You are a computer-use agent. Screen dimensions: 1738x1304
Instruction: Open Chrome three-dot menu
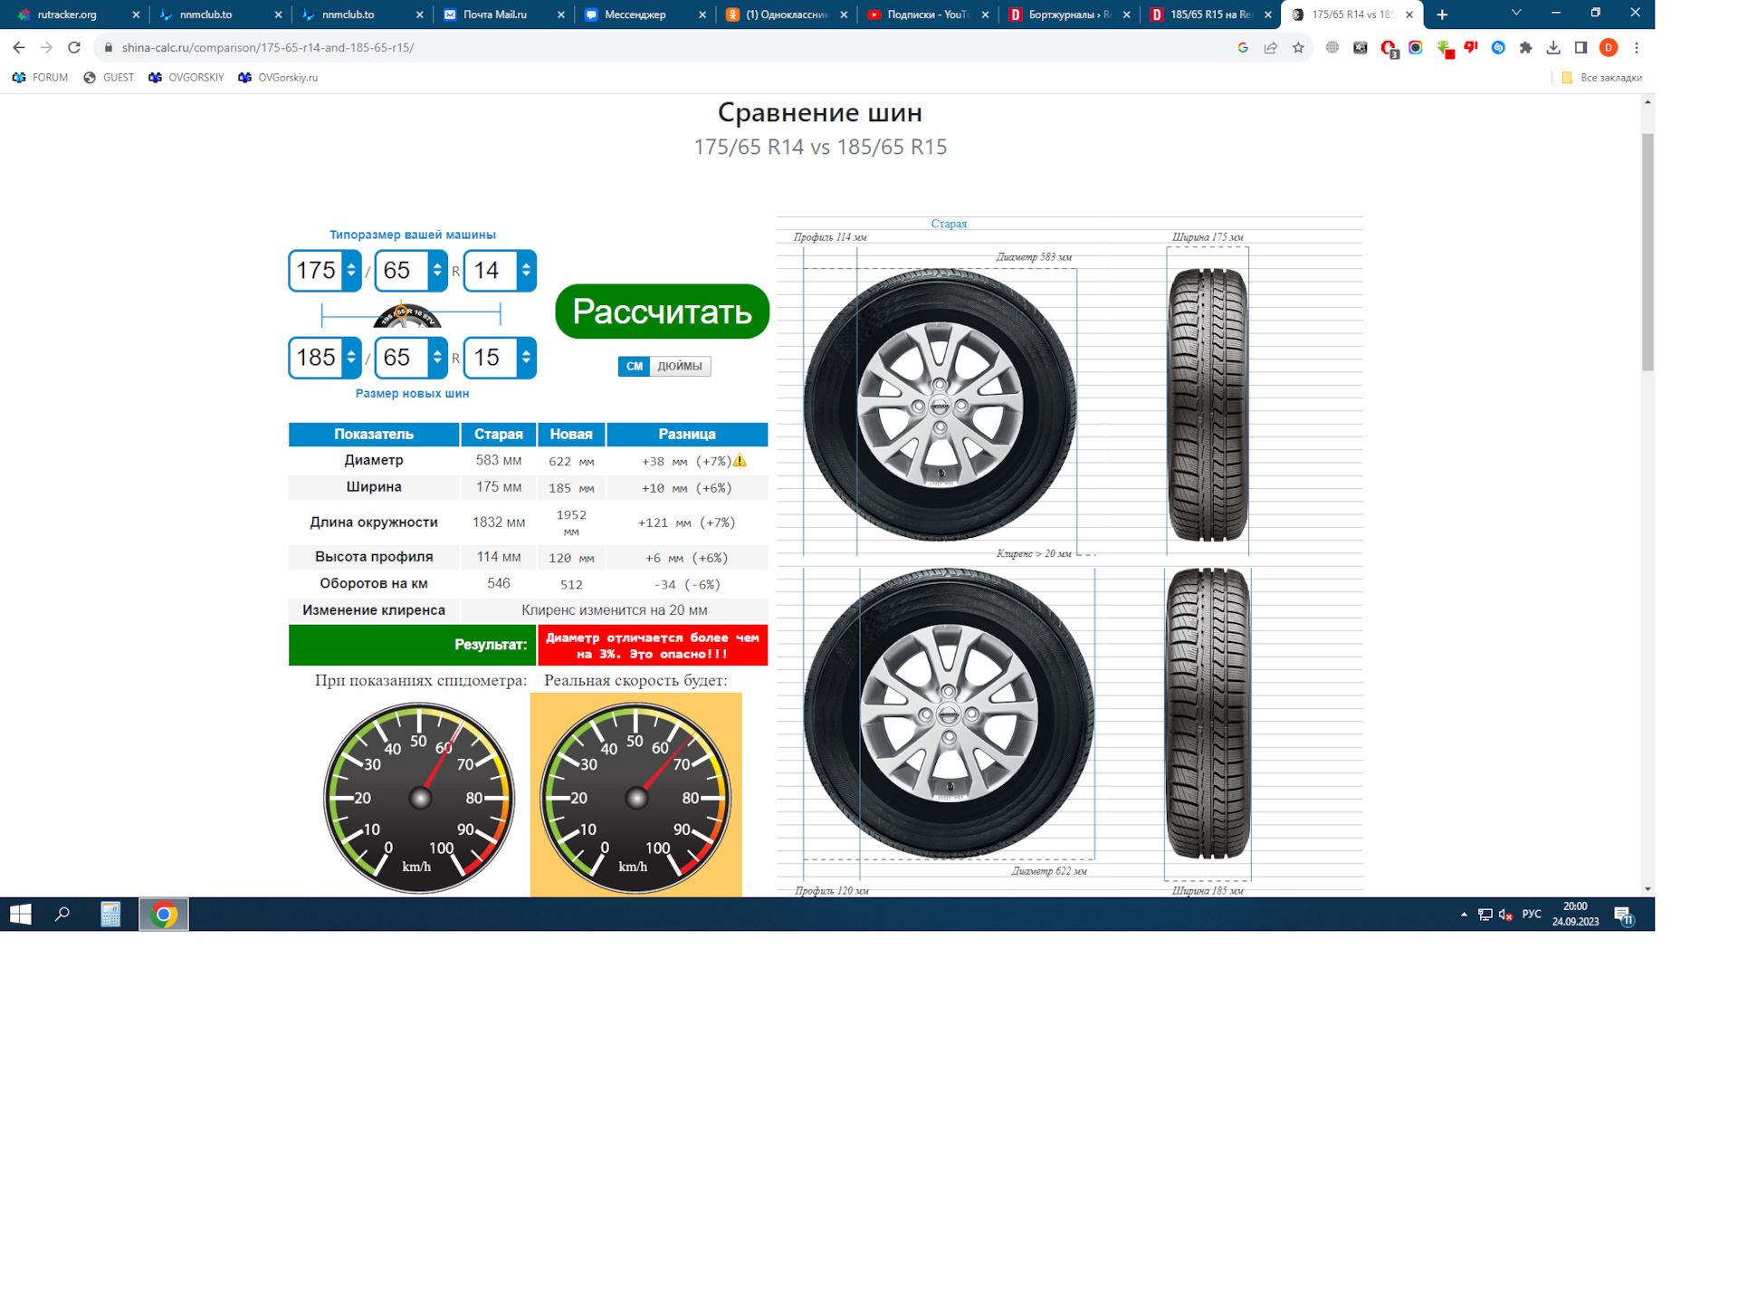(x=1637, y=48)
